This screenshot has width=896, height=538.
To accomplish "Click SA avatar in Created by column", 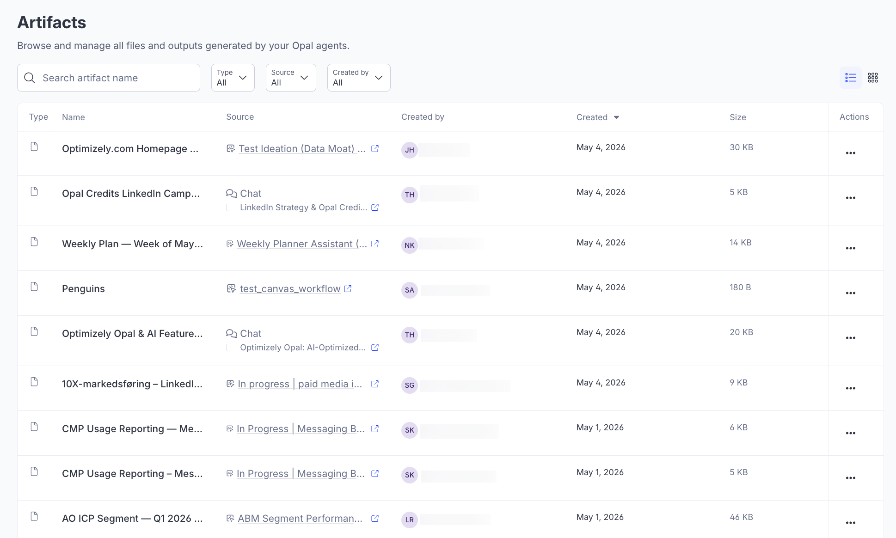I will (x=409, y=290).
